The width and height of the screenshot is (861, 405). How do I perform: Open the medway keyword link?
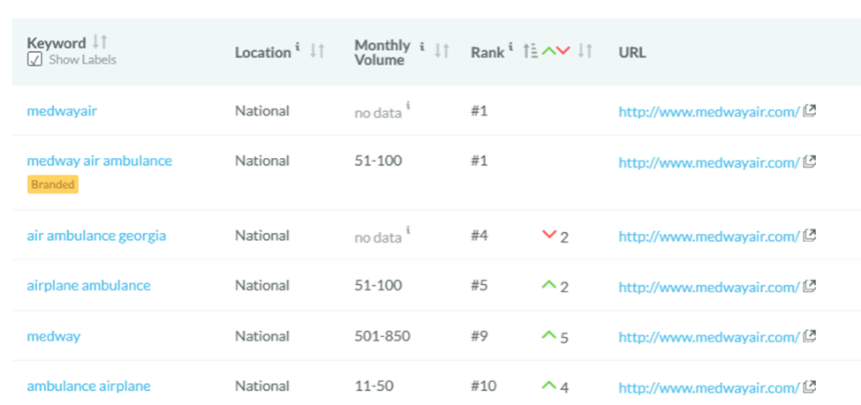tap(54, 336)
